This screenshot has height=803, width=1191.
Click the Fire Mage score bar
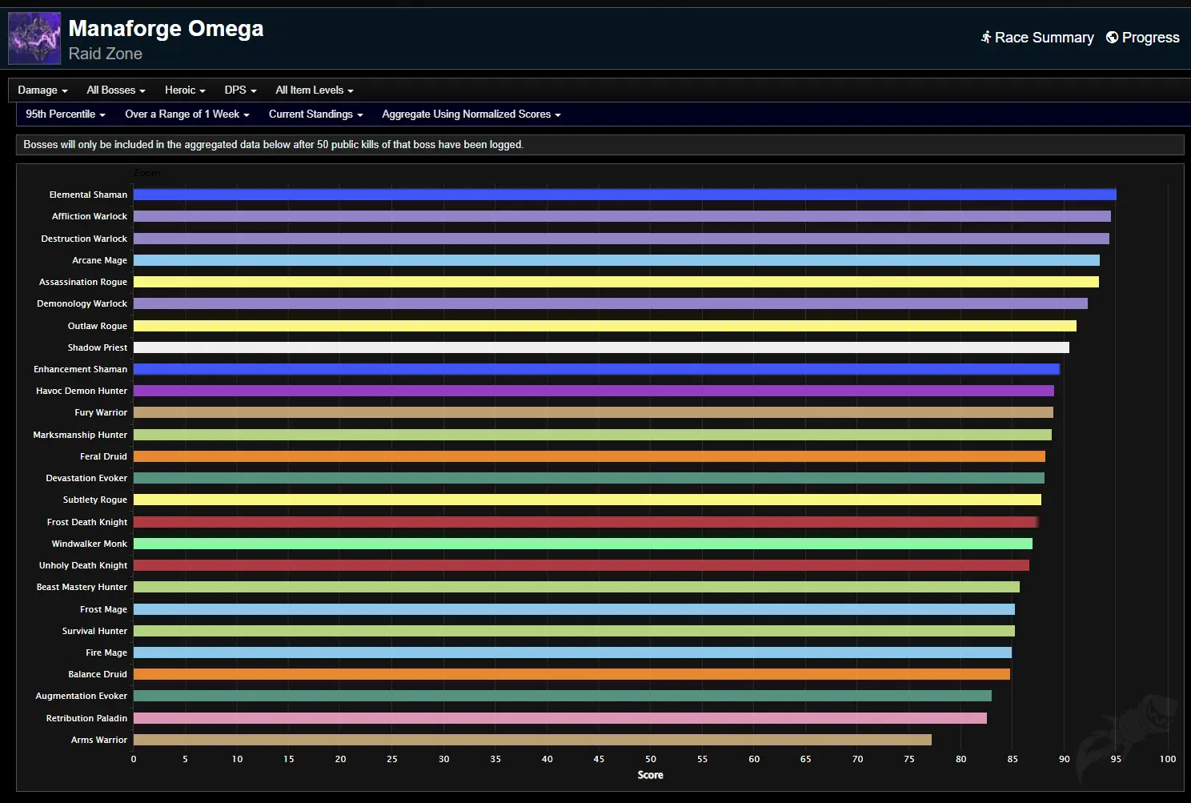pos(572,652)
